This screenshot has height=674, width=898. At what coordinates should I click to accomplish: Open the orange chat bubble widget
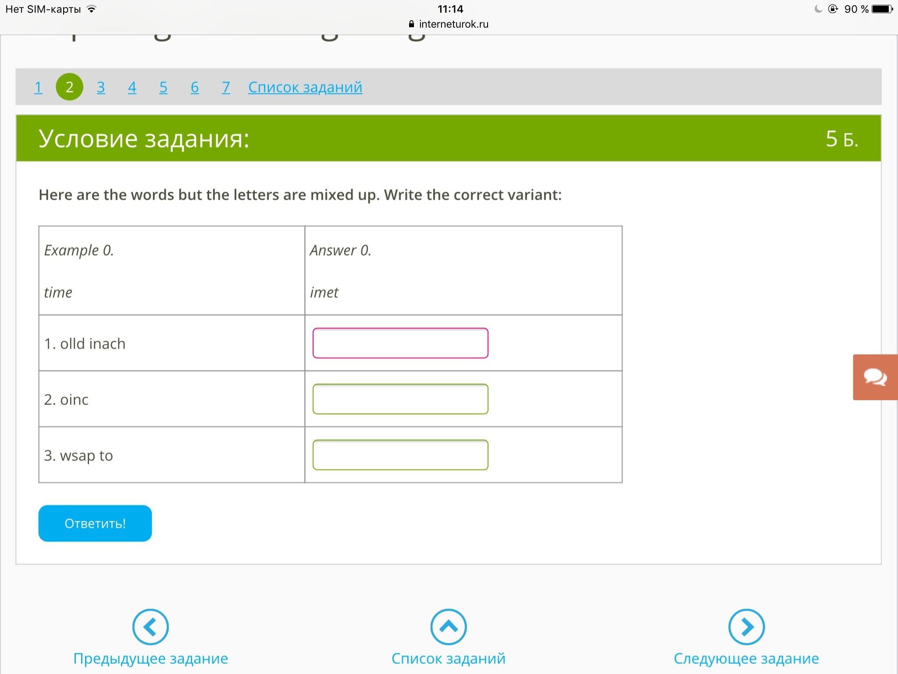tap(875, 377)
